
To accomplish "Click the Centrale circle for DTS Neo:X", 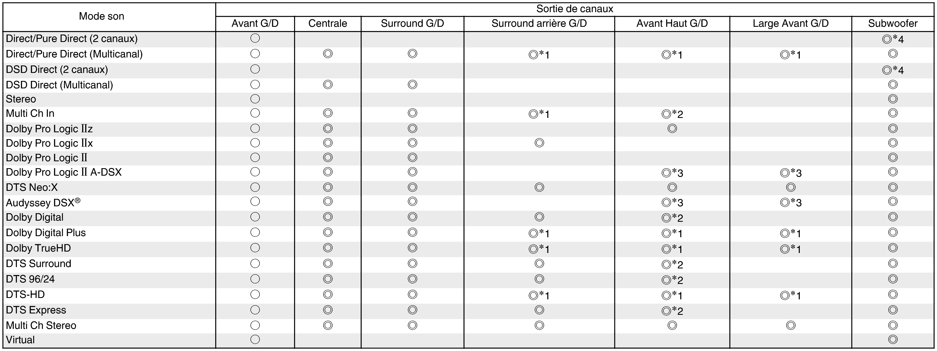I will click(x=328, y=187).
